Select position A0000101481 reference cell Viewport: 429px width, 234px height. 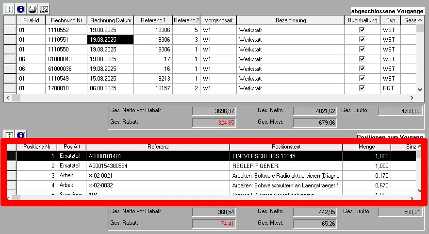click(158, 156)
